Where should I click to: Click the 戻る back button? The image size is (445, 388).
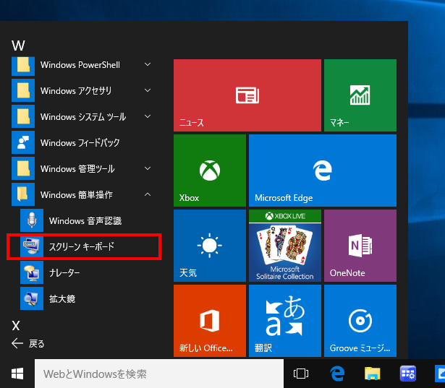[28, 343]
